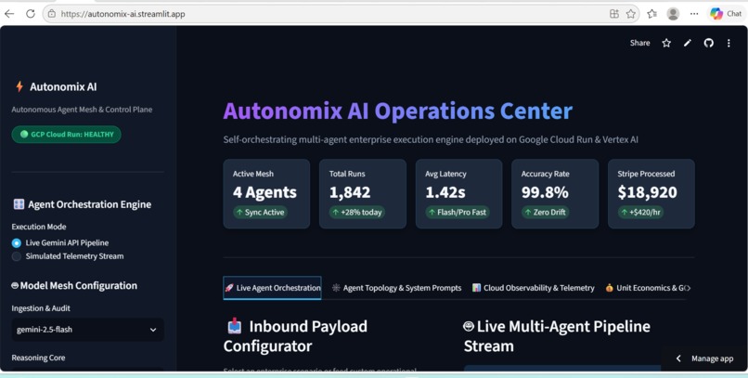748x378 pixels.
Task: Open Ingestion & Audit model dropdown
Action: coord(88,330)
